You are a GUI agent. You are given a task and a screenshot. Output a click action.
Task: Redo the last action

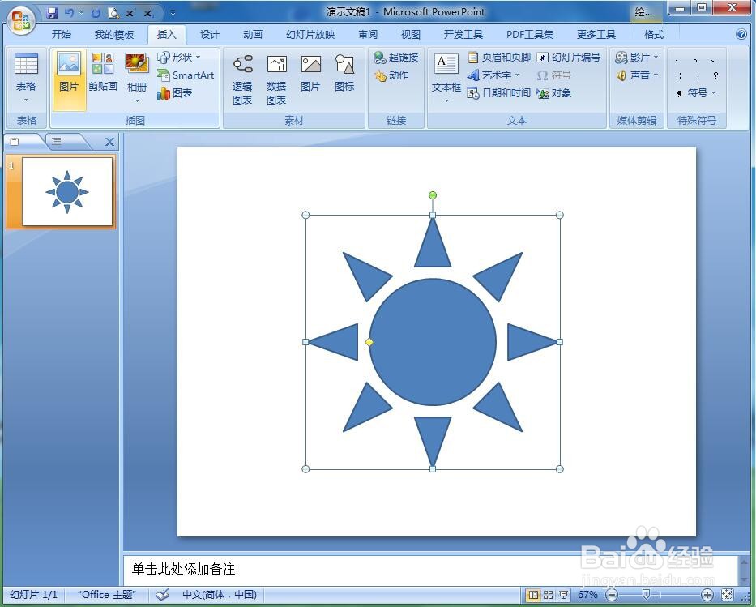(96, 13)
